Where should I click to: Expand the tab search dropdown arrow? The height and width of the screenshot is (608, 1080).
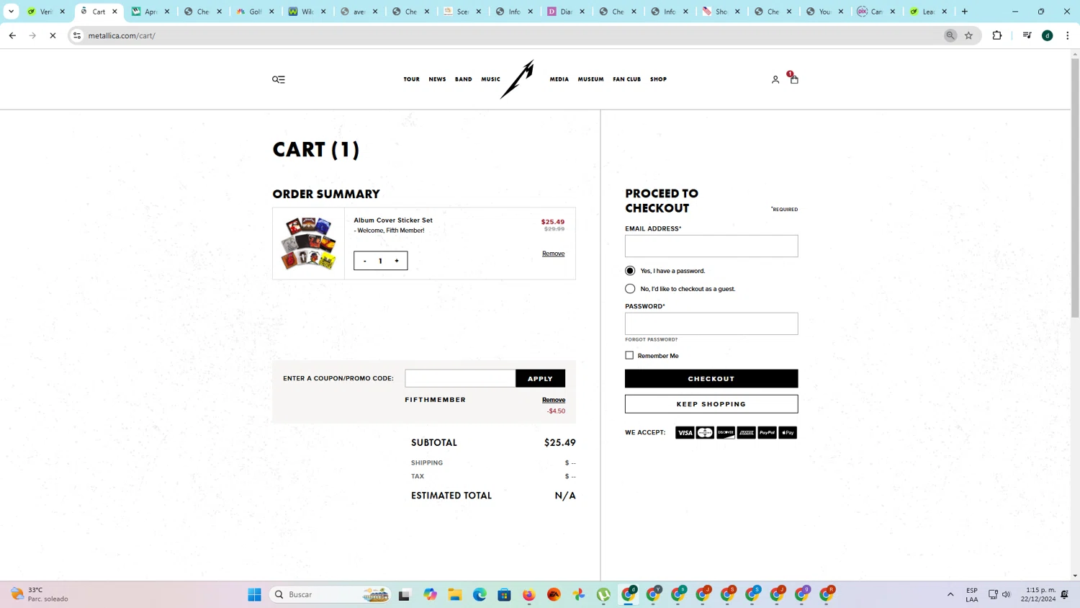(12, 12)
